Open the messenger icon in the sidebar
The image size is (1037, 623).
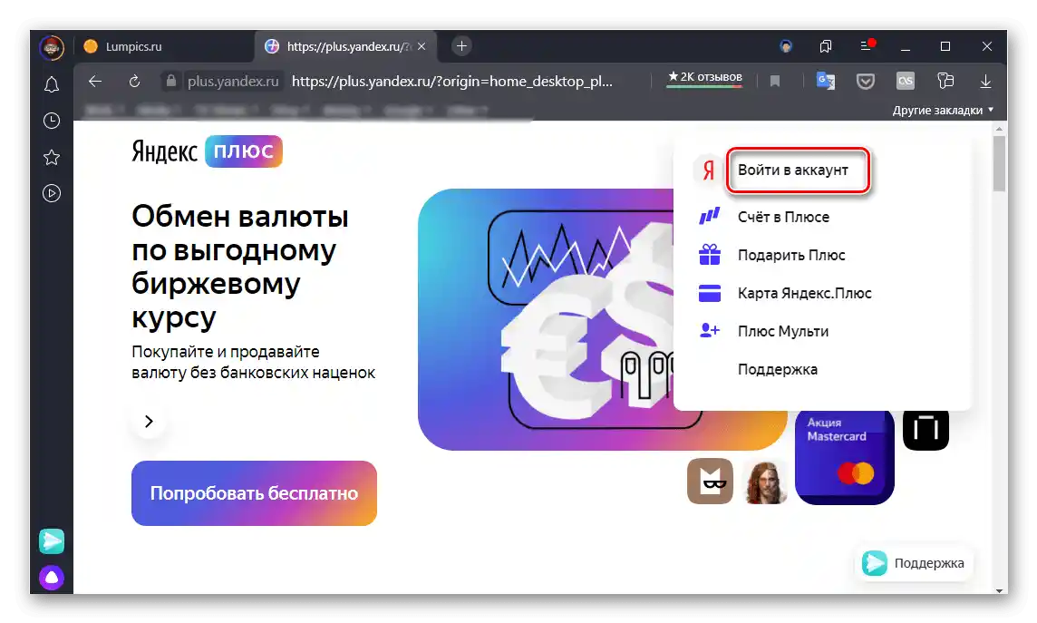(x=52, y=541)
